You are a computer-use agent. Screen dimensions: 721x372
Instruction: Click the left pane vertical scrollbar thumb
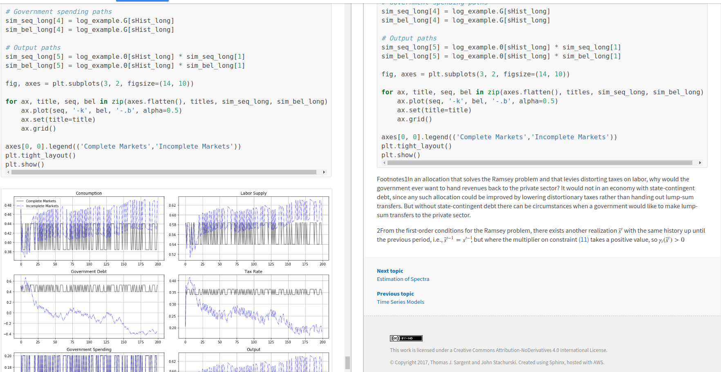click(x=347, y=363)
